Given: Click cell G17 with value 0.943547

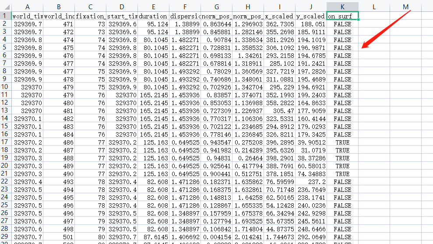Looking at the screenshot, I should pyautogui.click(x=216, y=142).
